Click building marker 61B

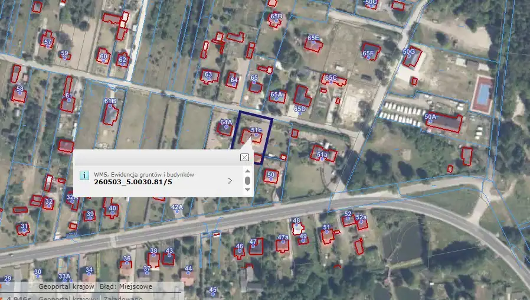pyautogui.click(x=110, y=106)
